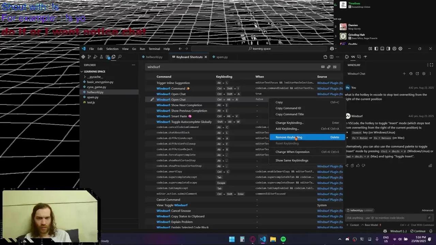Screen dimensions: 436x245
Task: Select Copy Command ID
Action: click(307, 108)
